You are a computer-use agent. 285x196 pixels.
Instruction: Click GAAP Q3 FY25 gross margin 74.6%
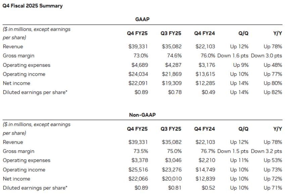[174, 56]
